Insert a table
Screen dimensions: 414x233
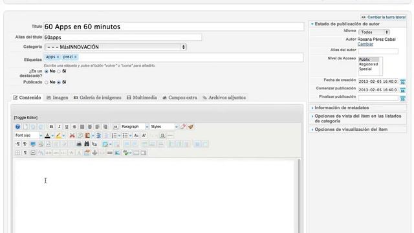[x=105, y=144]
